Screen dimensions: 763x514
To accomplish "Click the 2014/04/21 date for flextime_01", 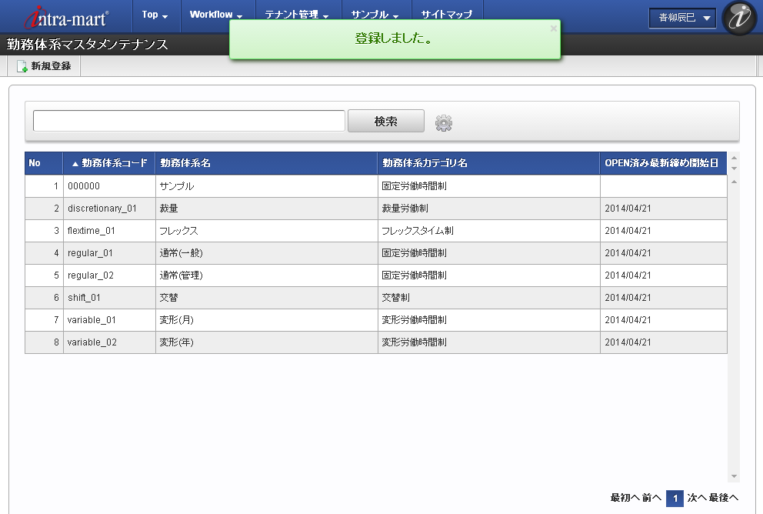I will [x=663, y=231].
